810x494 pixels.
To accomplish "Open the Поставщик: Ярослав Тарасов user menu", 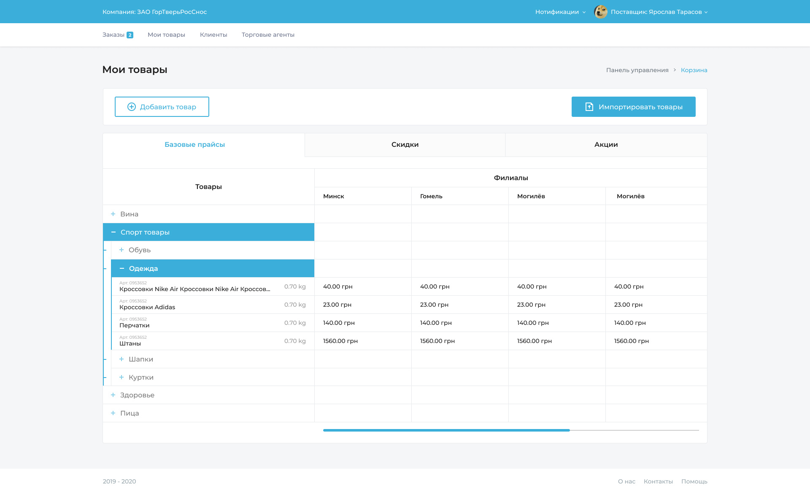I will coord(659,12).
